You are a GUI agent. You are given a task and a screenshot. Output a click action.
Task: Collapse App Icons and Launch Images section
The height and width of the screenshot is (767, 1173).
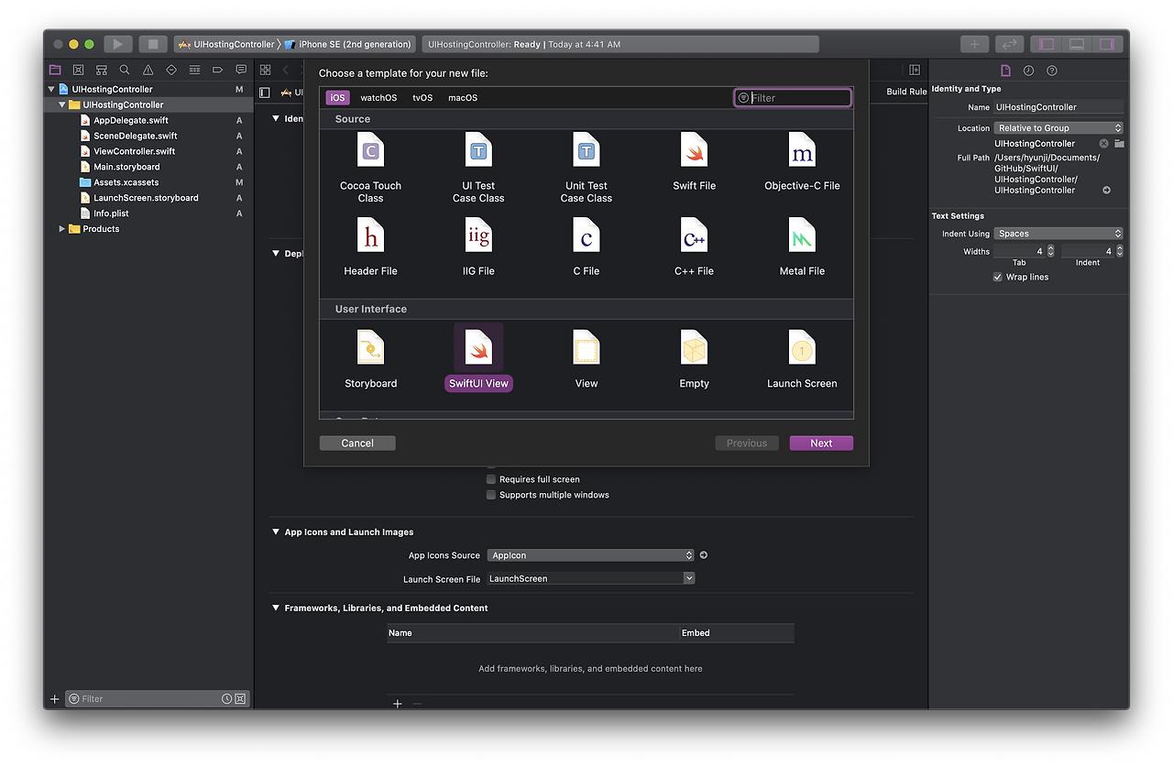coord(276,531)
